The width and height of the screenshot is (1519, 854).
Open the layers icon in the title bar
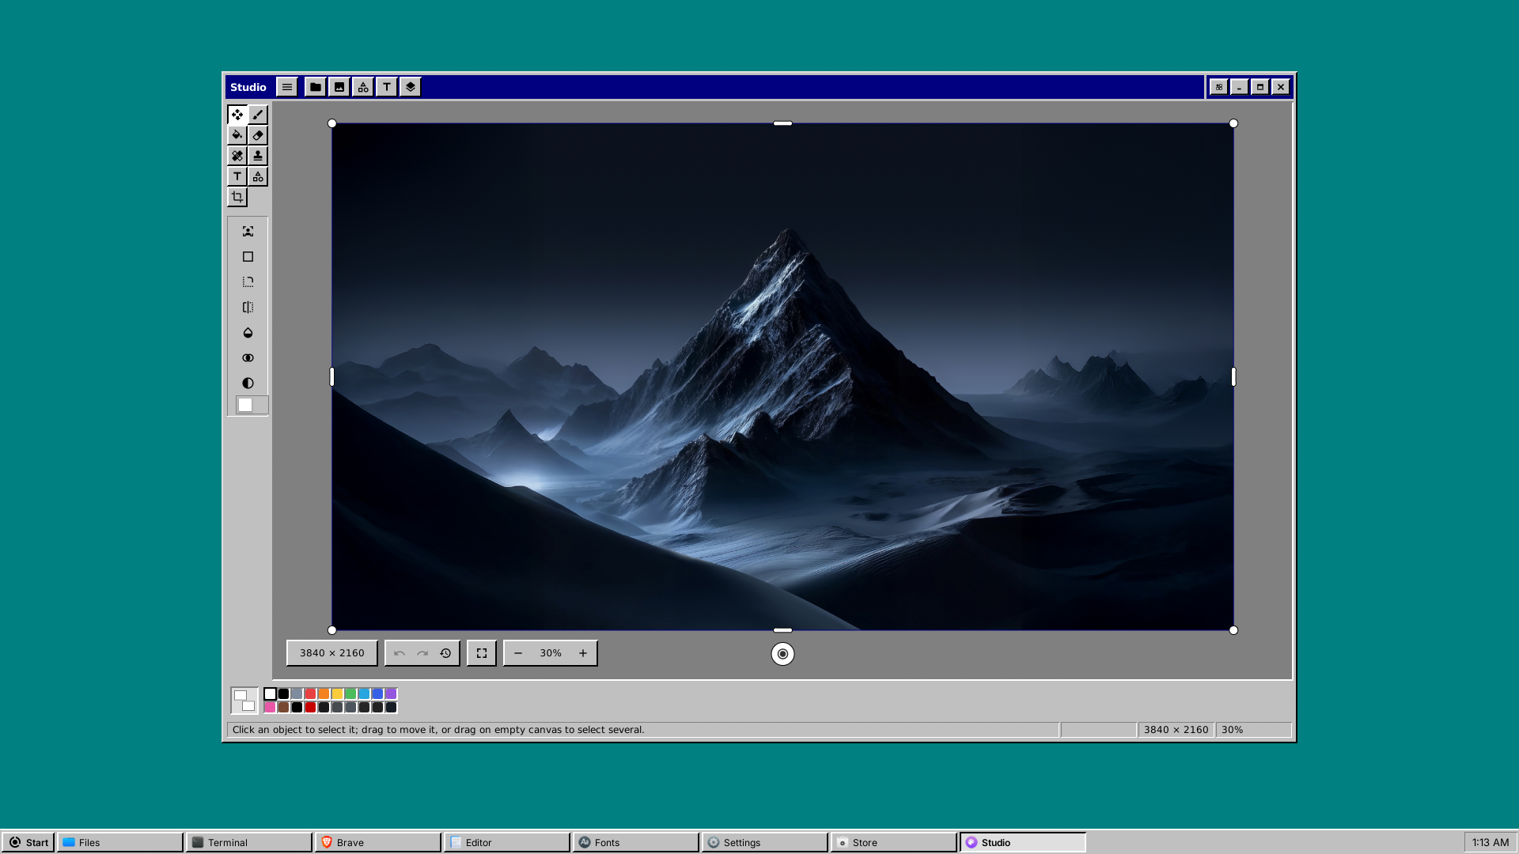tap(411, 87)
